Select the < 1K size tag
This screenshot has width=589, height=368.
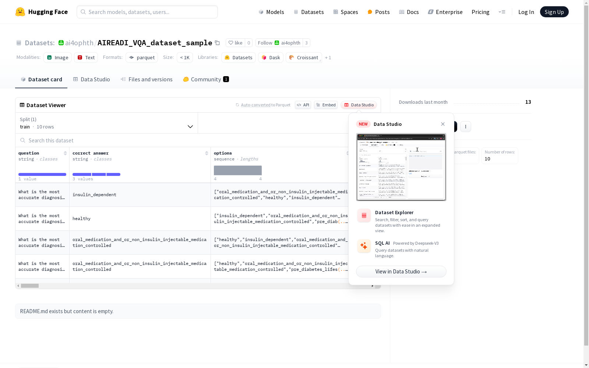[x=185, y=57]
